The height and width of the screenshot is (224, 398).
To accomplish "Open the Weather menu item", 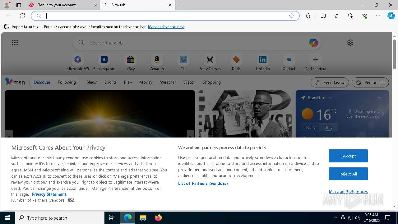I will [x=168, y=82].
